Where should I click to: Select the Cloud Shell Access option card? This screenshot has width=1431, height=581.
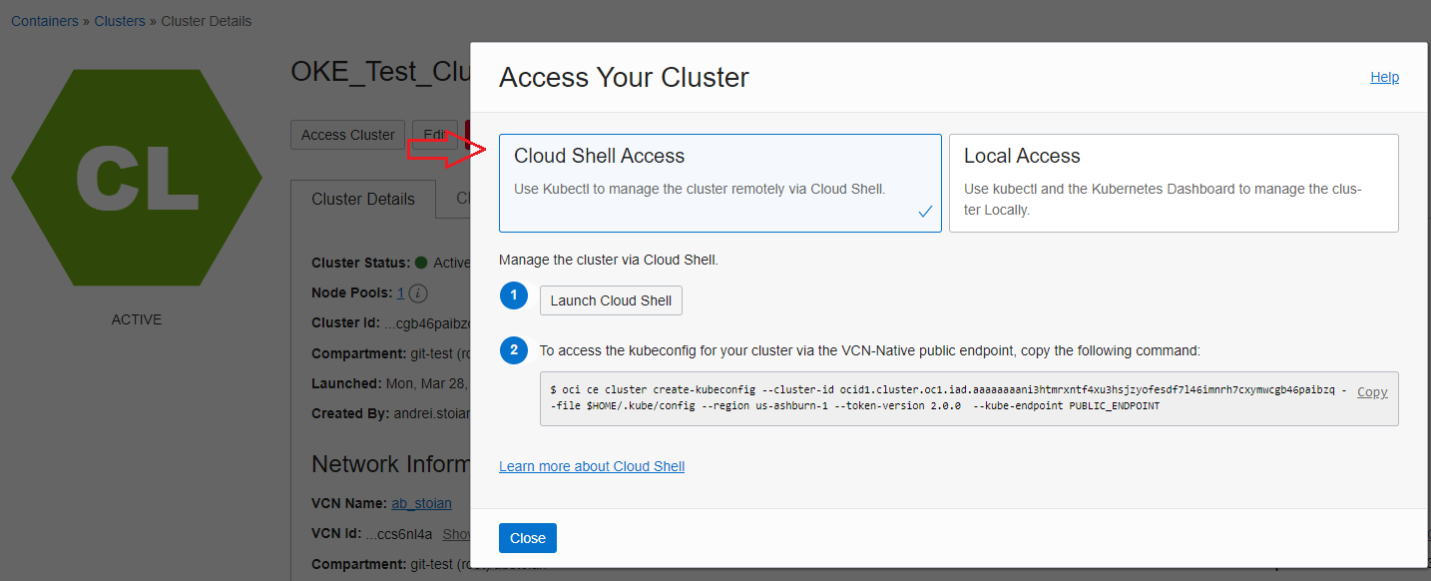[x=719, y=183]
